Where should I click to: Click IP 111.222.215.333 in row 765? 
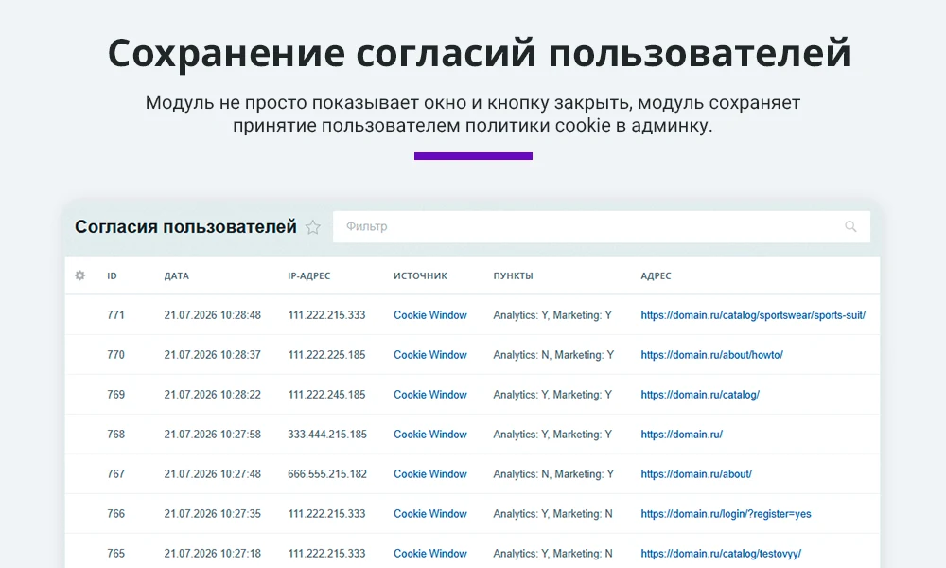326,554
